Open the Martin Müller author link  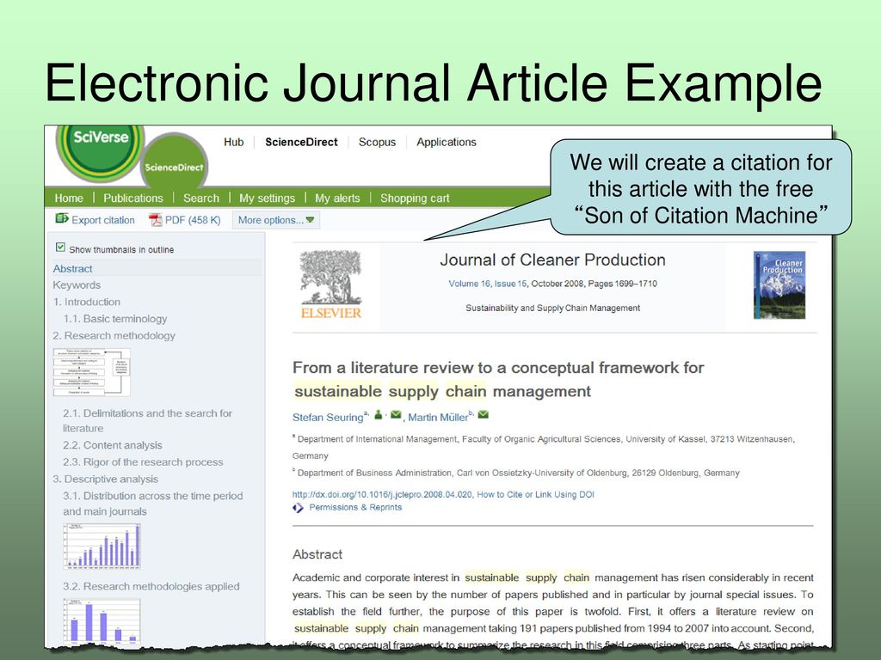438,418
